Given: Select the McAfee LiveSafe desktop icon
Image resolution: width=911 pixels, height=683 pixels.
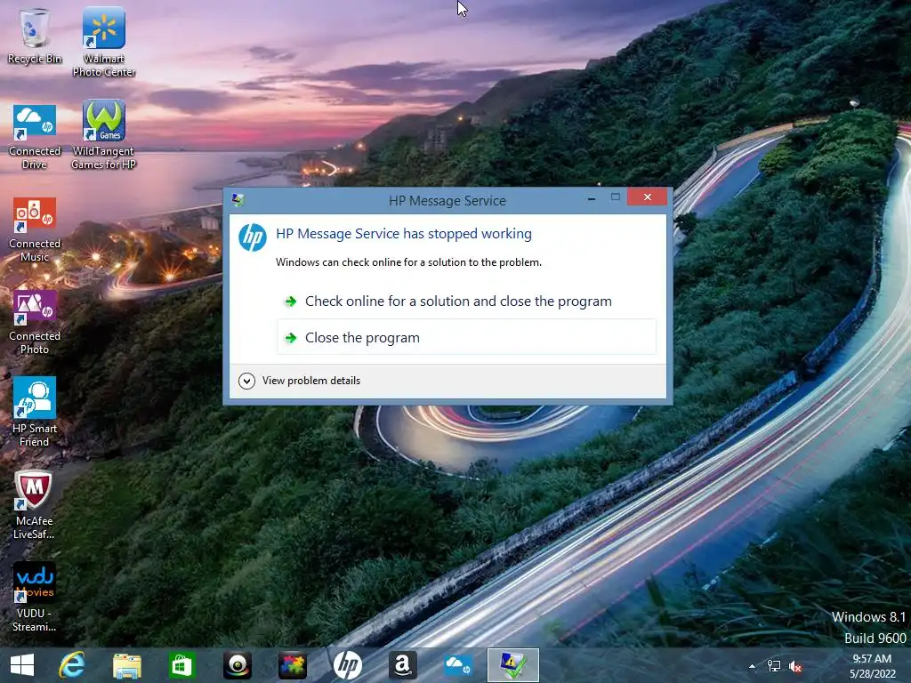Looking at the screenshot, I should click(34, 504).
